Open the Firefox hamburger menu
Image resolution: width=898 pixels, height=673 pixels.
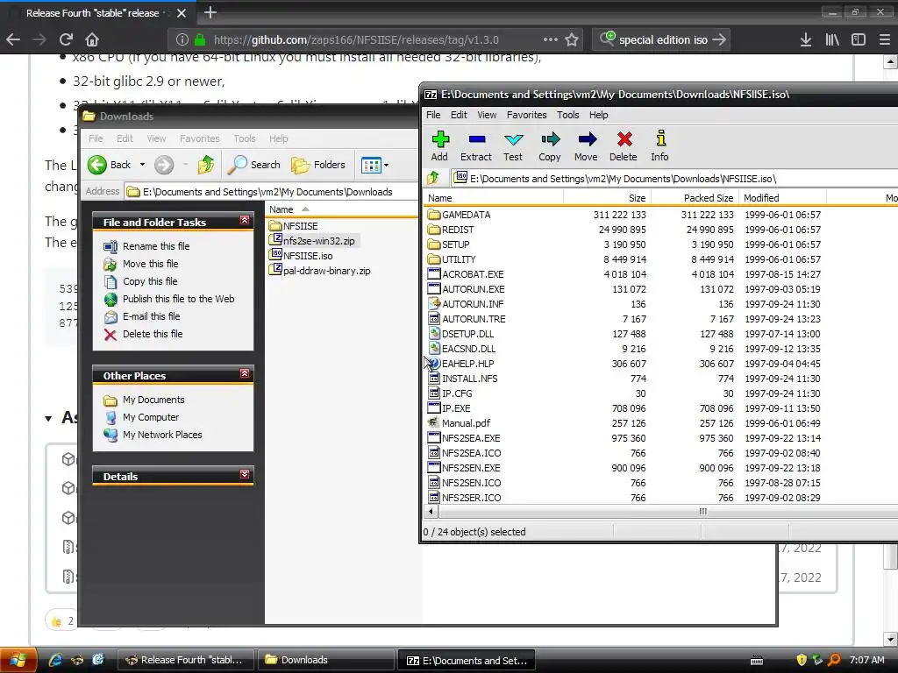tap(884, 39)
